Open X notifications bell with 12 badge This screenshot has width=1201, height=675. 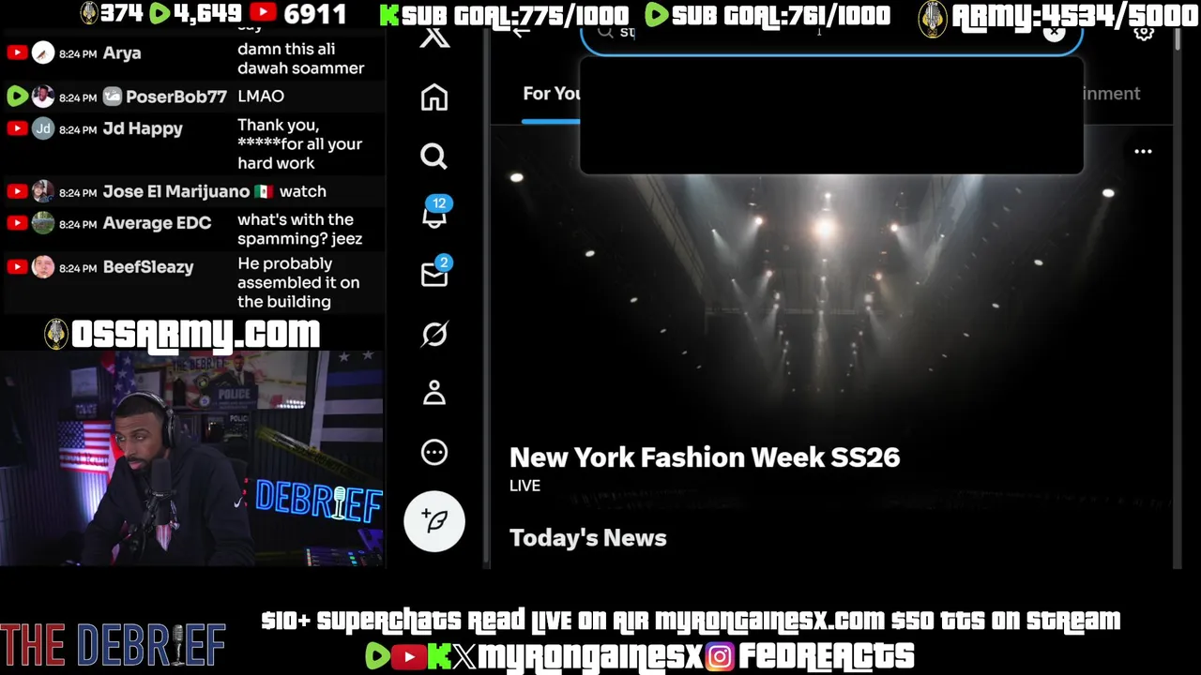(x=435, y=214)
